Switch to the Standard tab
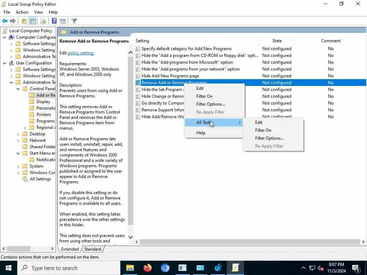The width and height of the screenshot is (367, 275). click(x=93, y=249)
